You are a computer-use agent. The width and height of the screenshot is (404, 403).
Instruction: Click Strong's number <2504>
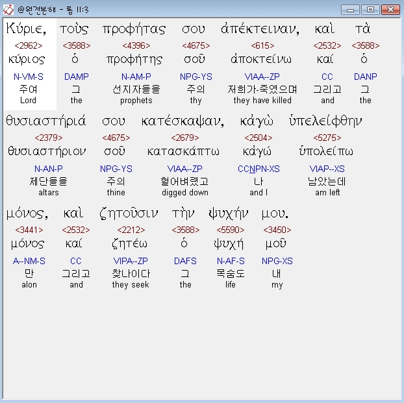click(x=259, y=138)
